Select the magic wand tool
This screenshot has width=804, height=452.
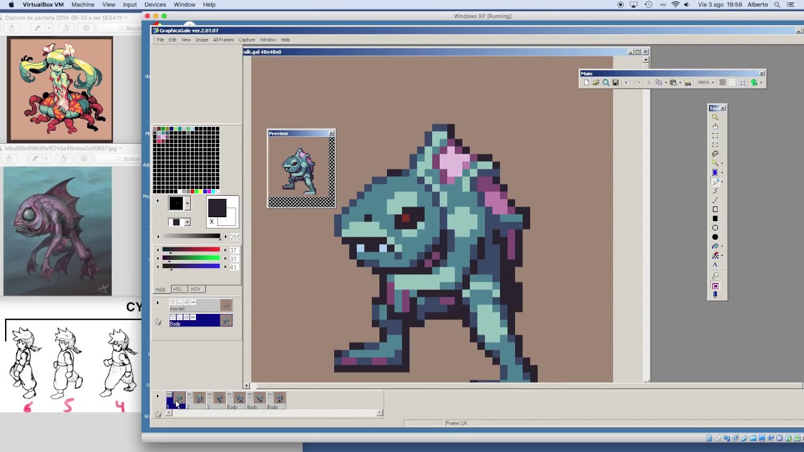pos(715,163)
